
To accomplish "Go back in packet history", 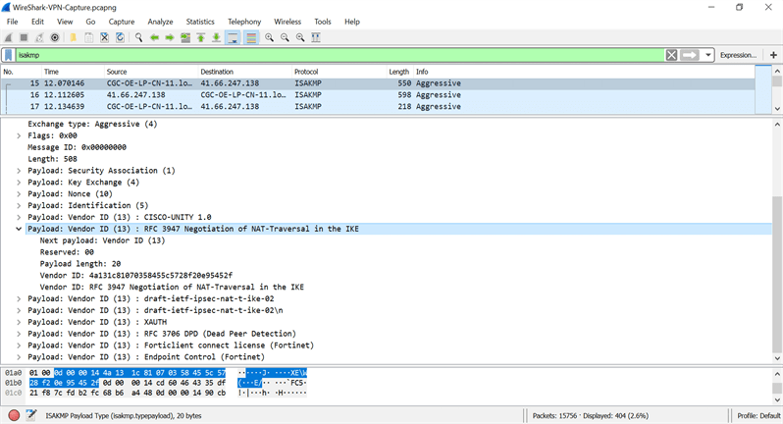I will point(154,37).
